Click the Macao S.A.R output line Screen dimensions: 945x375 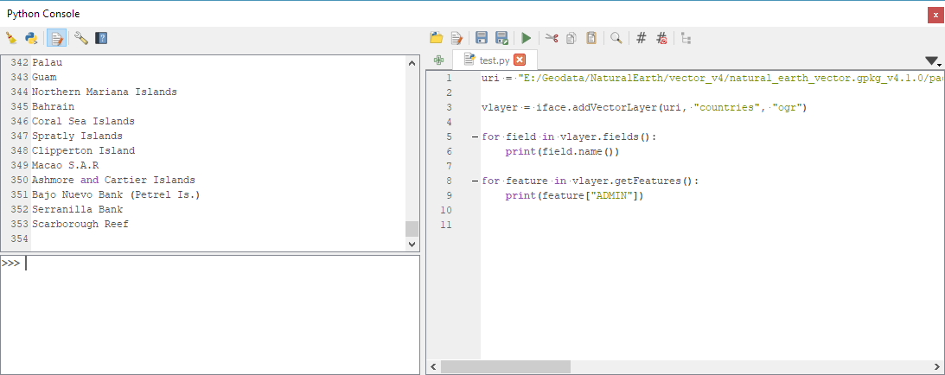65,165
